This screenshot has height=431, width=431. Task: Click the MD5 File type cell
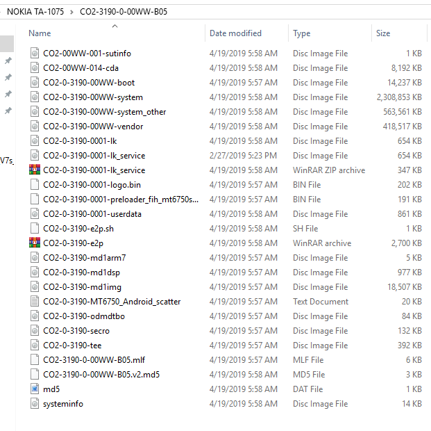pyautogui.click(x=309, y=375)
